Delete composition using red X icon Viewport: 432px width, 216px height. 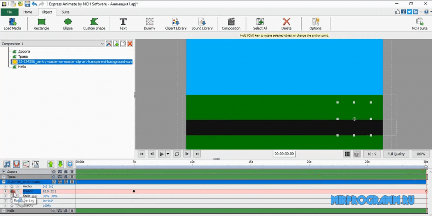tap(130, 44)
